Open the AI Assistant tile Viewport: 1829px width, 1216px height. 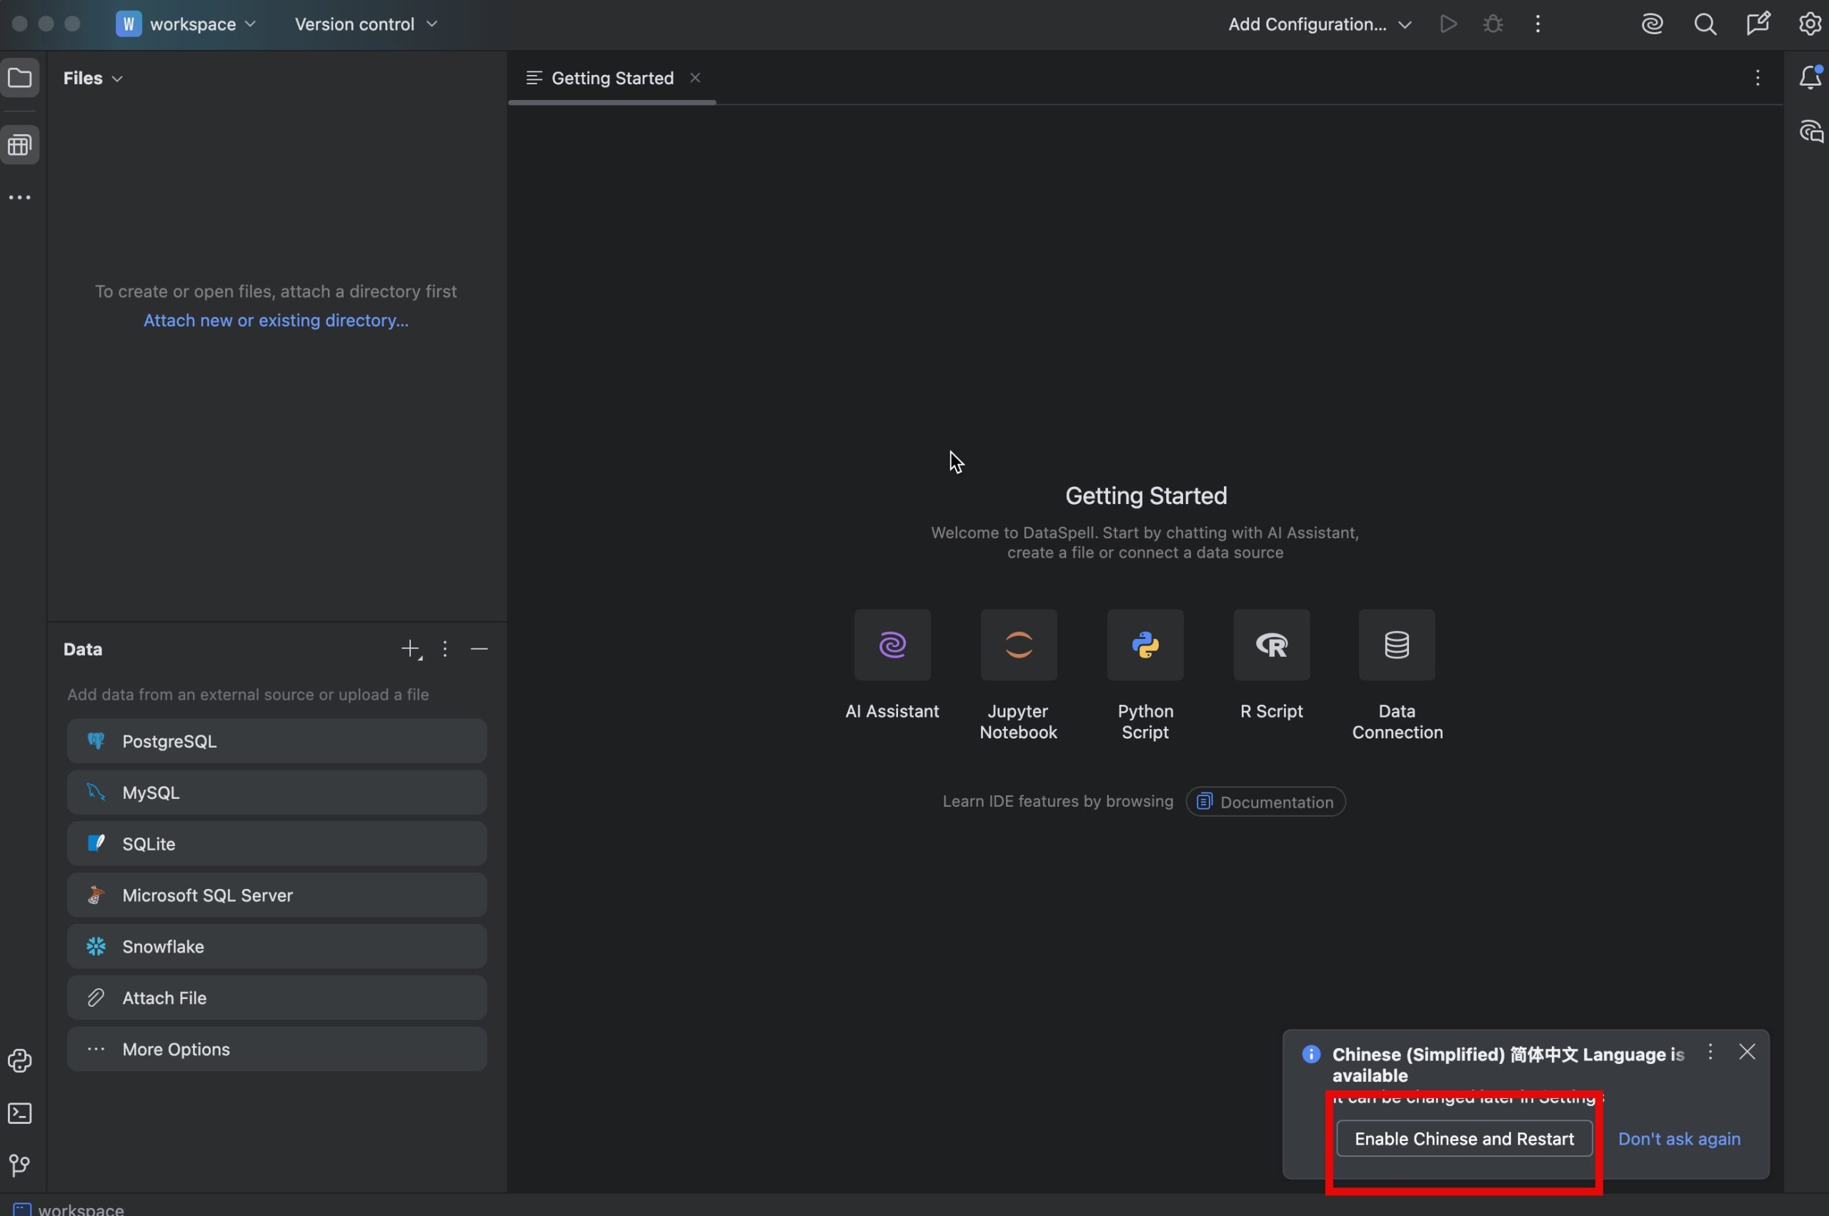pyautogui.click(x=892, y=645)
